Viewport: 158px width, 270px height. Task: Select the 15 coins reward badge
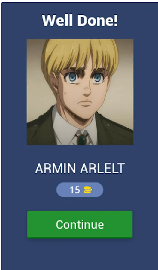[x=80, y=190]
